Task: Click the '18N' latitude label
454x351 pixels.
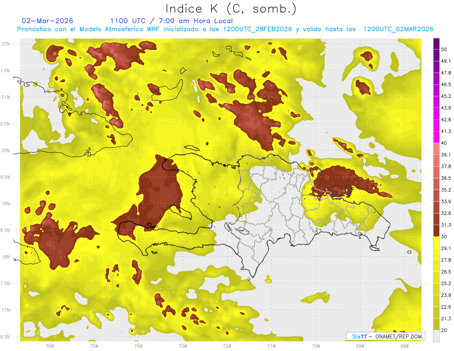Action: point(6,257)
